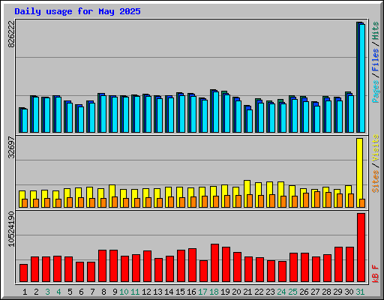Click the tall cyan pages bar for day 31
The image size is (384, 300).
click(362, 78)
